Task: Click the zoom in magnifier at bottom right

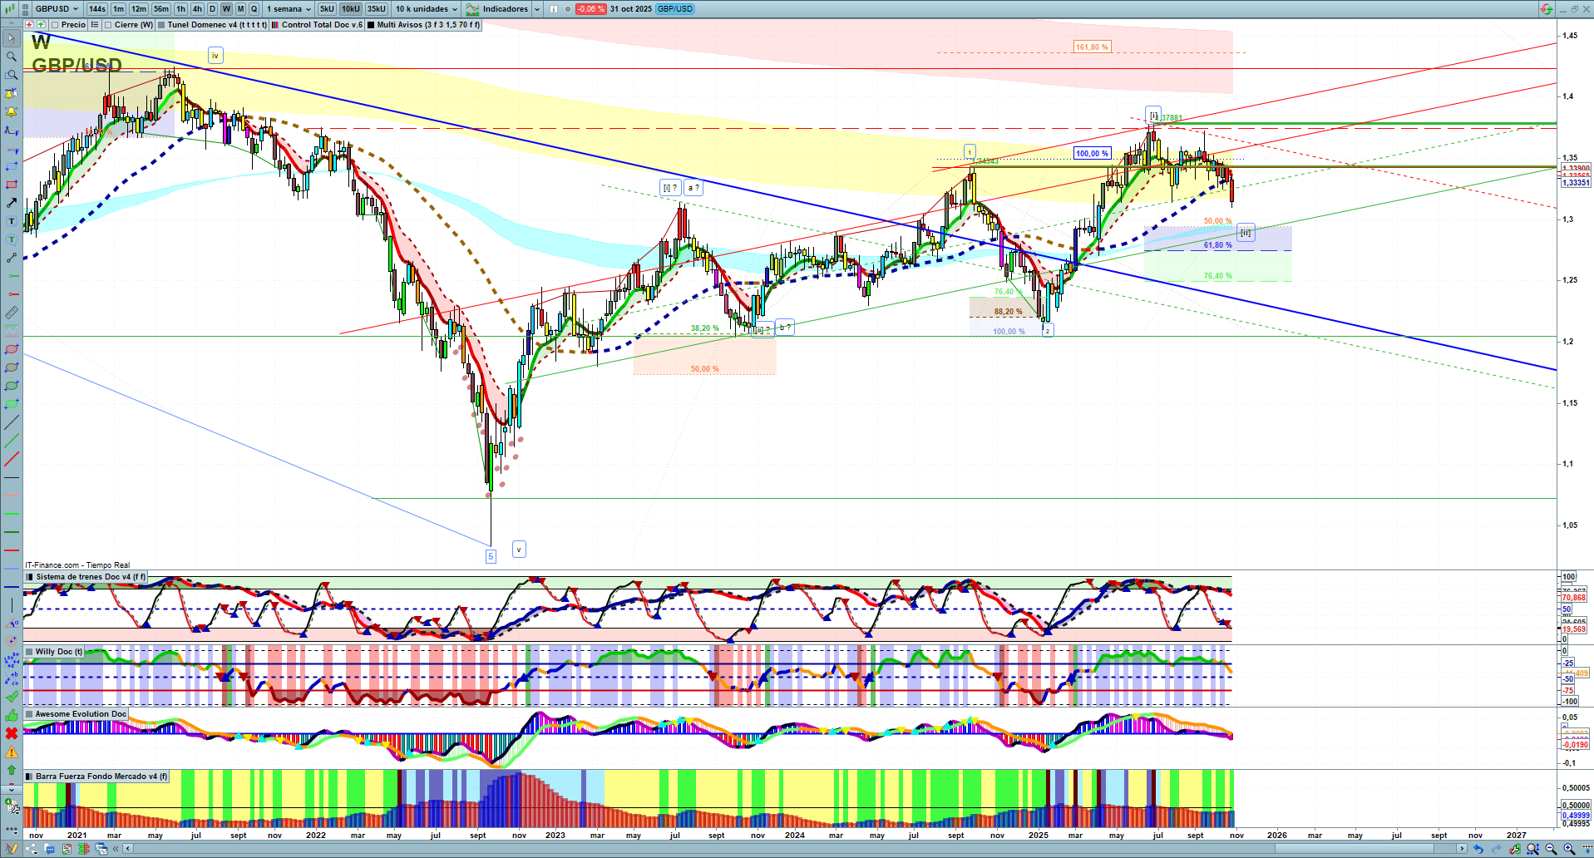Action: 1569,849
